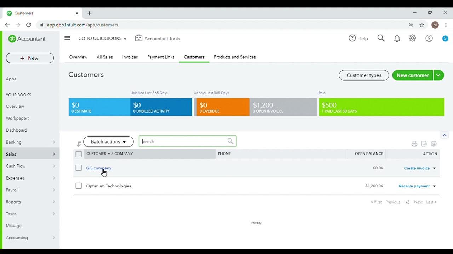Print the customer list
Image resolution: width=453 pixels, height=254 pixels.
pos(414,144)
